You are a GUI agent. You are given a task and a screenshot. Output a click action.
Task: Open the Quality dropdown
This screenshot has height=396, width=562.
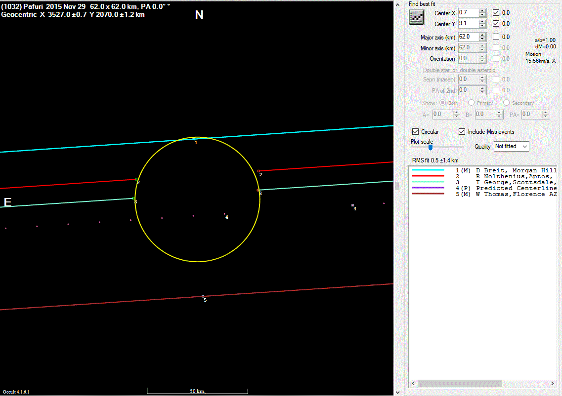coord(511,147)
